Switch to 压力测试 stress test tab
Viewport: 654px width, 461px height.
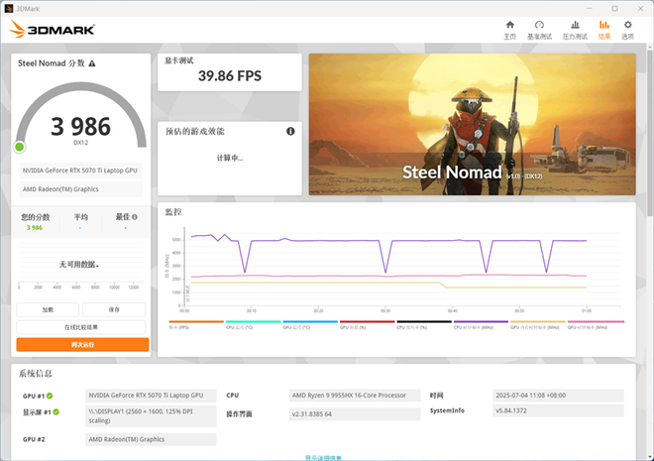coord(573,29)
